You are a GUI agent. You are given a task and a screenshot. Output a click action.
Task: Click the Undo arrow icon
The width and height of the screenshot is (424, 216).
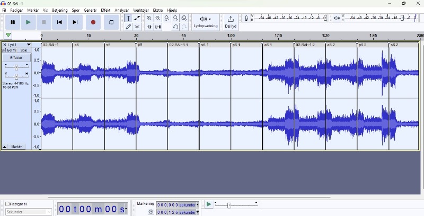click(175, 27)
